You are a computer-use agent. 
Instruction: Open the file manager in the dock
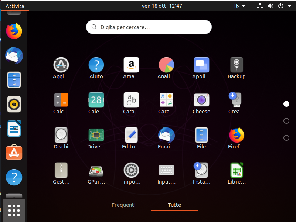pyautogui.click(x=14, y=80)
